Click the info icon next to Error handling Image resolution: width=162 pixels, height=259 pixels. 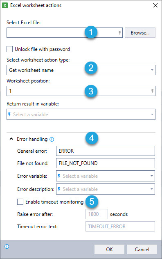point(52,140)
